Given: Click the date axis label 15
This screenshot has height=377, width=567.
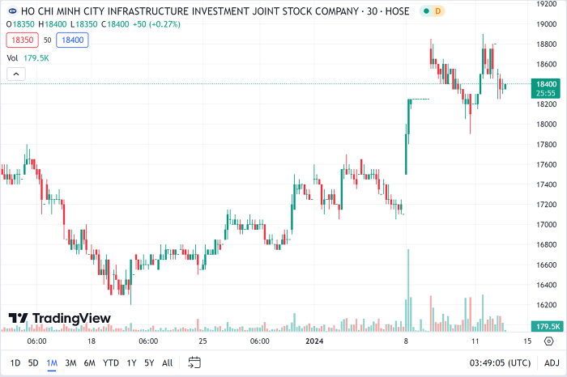Looking at the screenshot, I should coord(527,341).
